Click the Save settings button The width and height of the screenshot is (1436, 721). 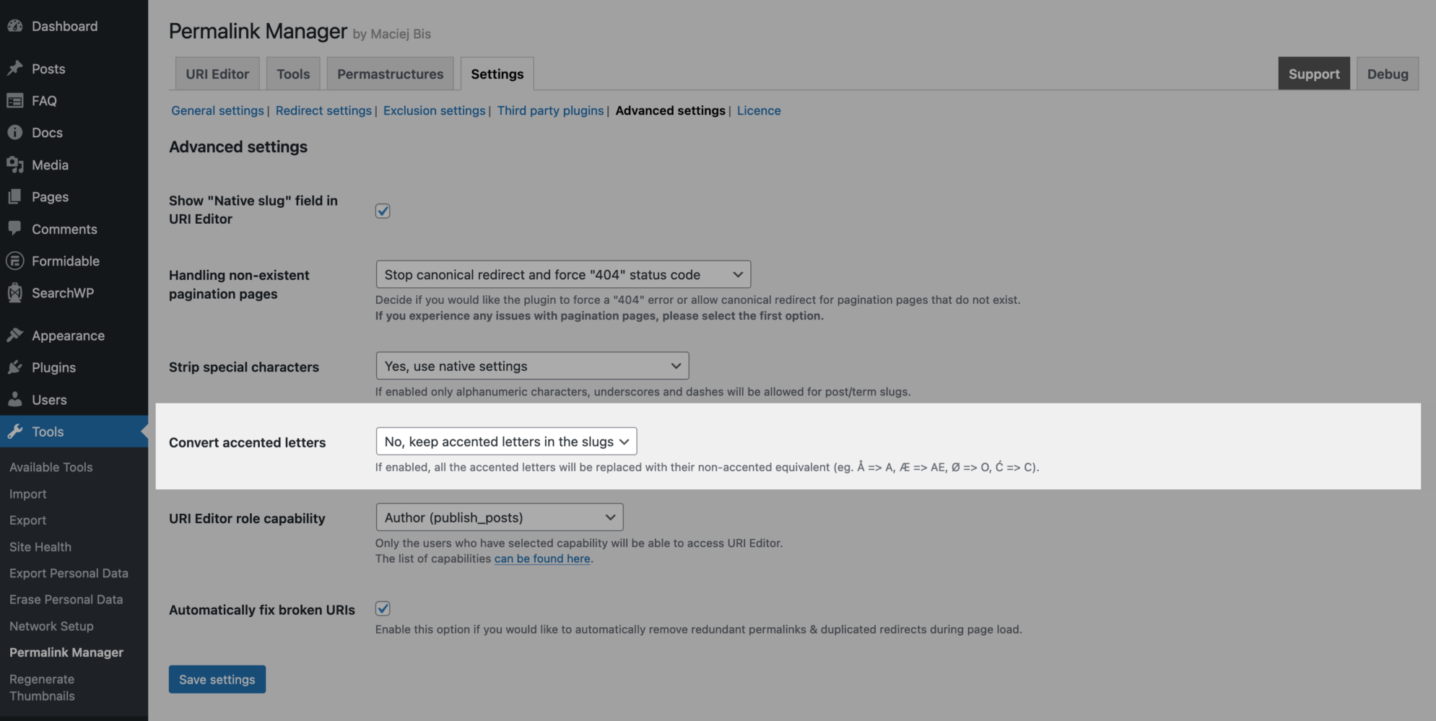click(217, 679)
